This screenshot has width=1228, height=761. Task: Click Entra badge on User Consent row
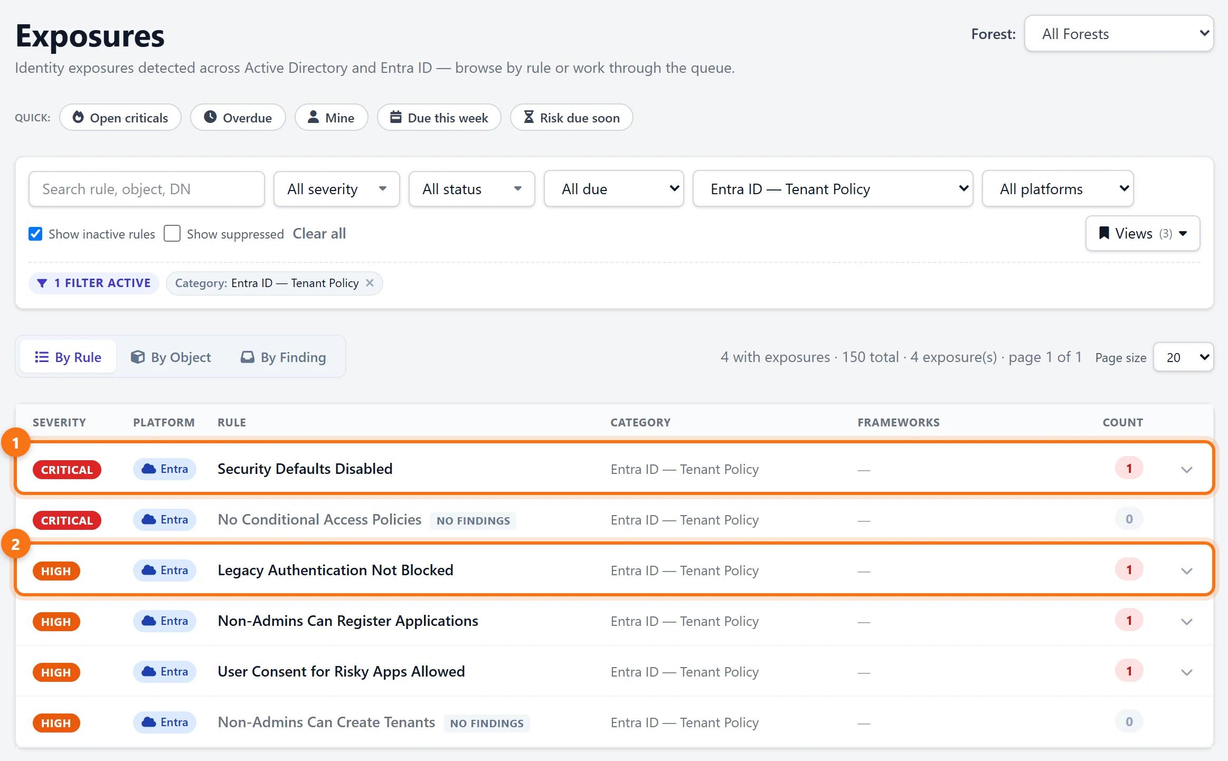point(165,671)
